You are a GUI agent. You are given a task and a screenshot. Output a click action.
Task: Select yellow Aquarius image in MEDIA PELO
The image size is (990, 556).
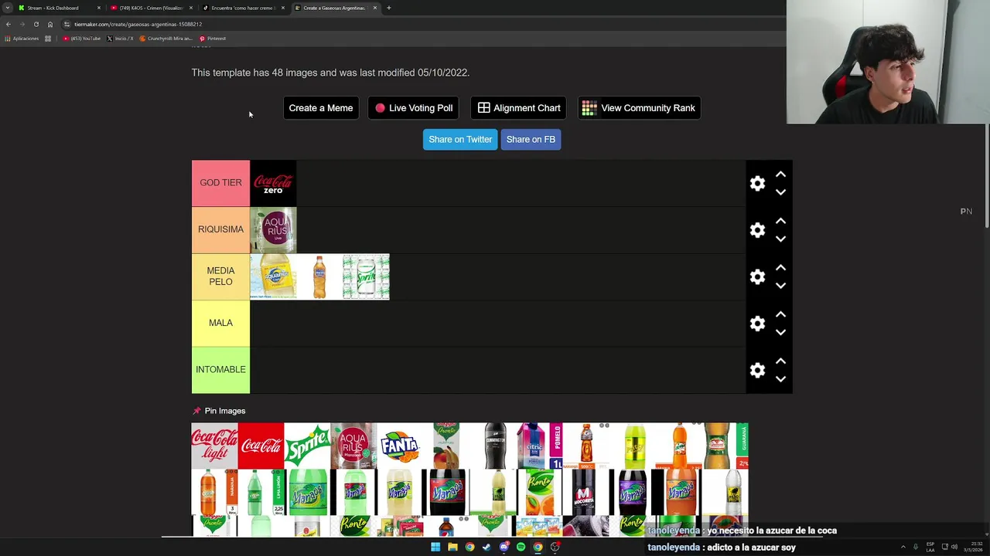pos(273,276)
